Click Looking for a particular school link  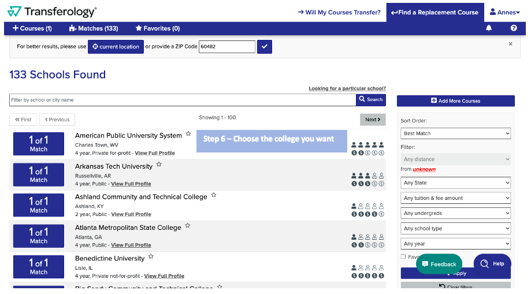pyautogui.click(x=347, y=88)
